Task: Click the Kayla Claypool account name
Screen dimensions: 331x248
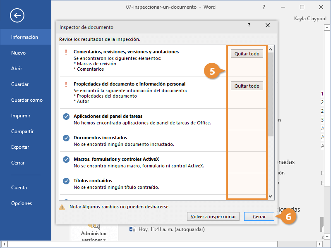Action: click(310, 19)
